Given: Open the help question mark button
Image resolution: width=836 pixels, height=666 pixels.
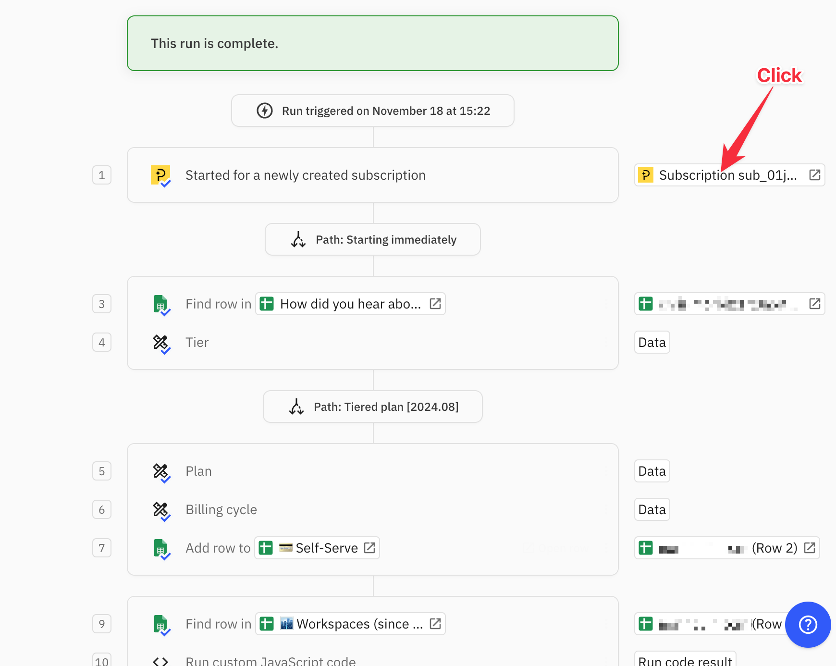Looking at the screenshot, I should [x=808, y=625].
